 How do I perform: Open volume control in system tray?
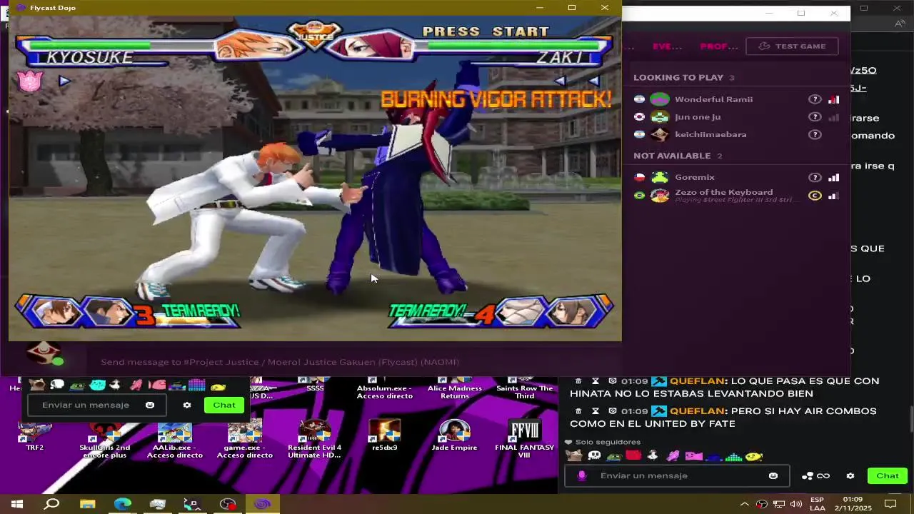point(795,504)
